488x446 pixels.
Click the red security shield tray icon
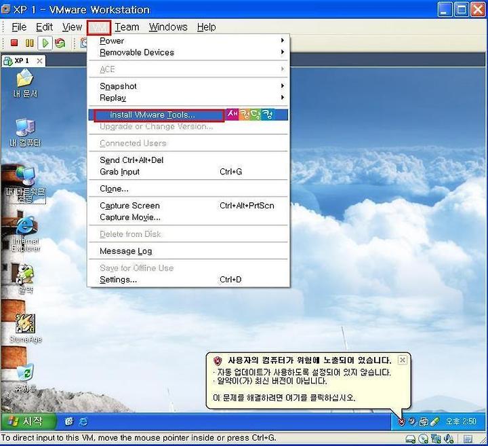pyautogui.click(x=401, y=422)
